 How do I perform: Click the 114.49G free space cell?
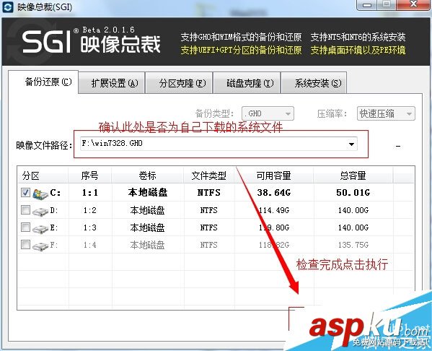pyautogui.click(x=274, y=210)
